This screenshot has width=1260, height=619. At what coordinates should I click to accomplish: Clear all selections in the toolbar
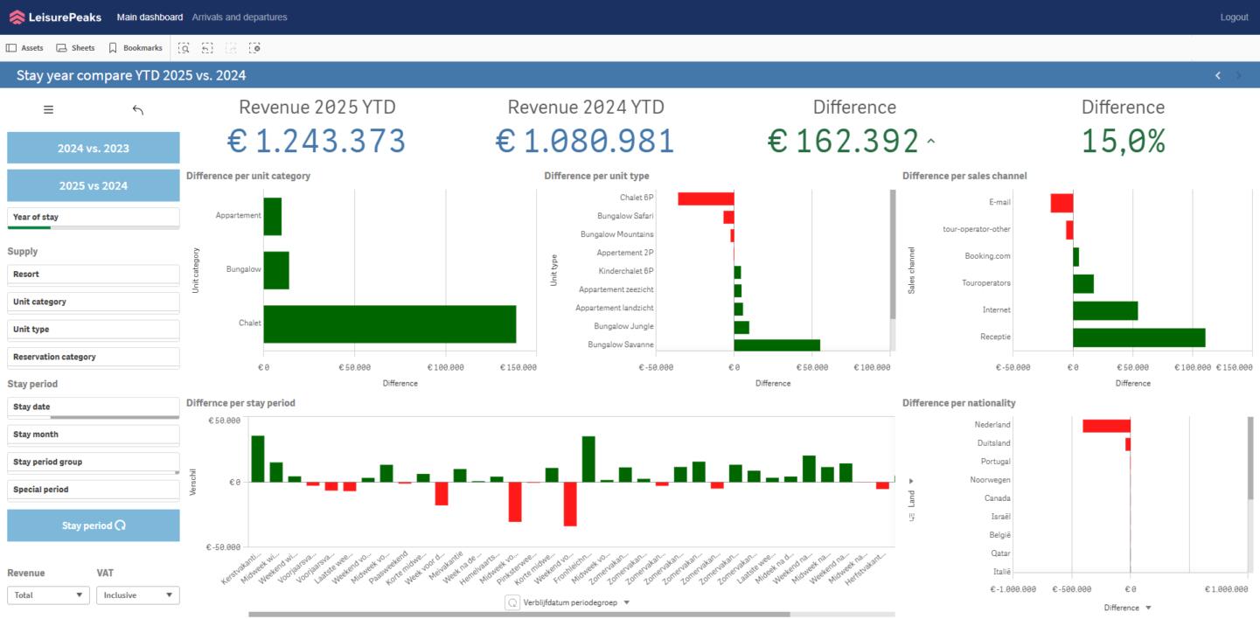(254, 48)
